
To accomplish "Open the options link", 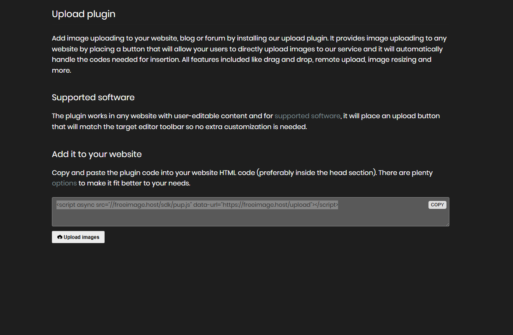I will pyautogui.click(x=64, y=183).
